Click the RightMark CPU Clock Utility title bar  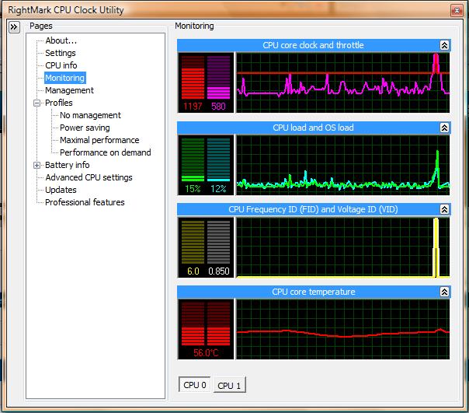coord(228,10)
